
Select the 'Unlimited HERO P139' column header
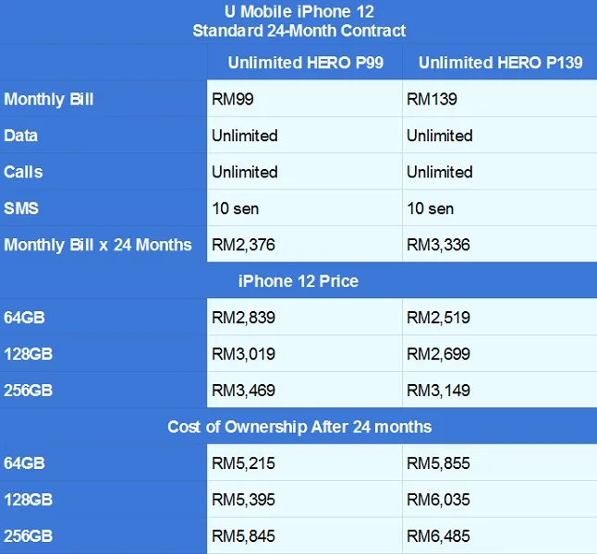(x=500, y=63)
